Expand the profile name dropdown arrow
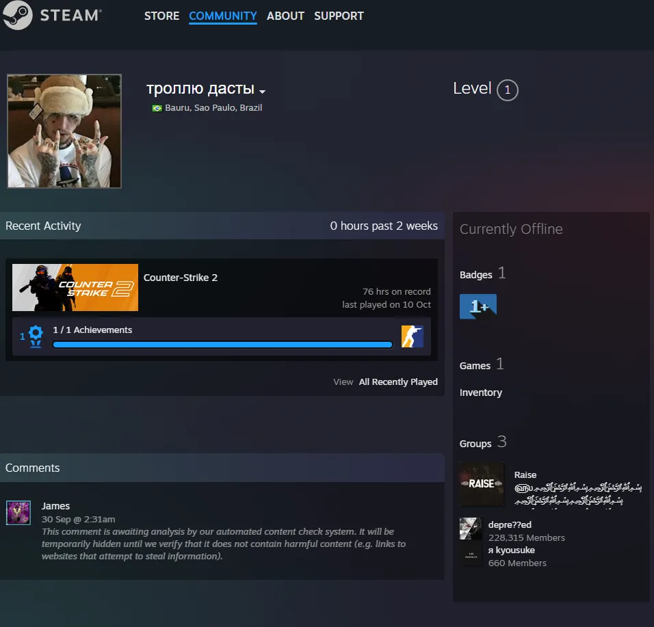Viewport: 654px width, 627px height. [x=262, y=92]
